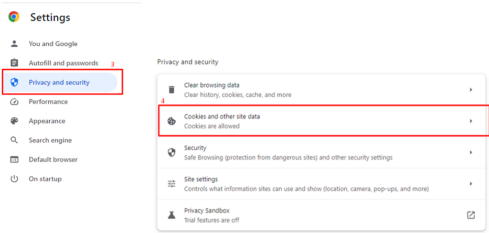Click the Default browser window icon
This screenshot has width=489, height=233.
point(14,159)
